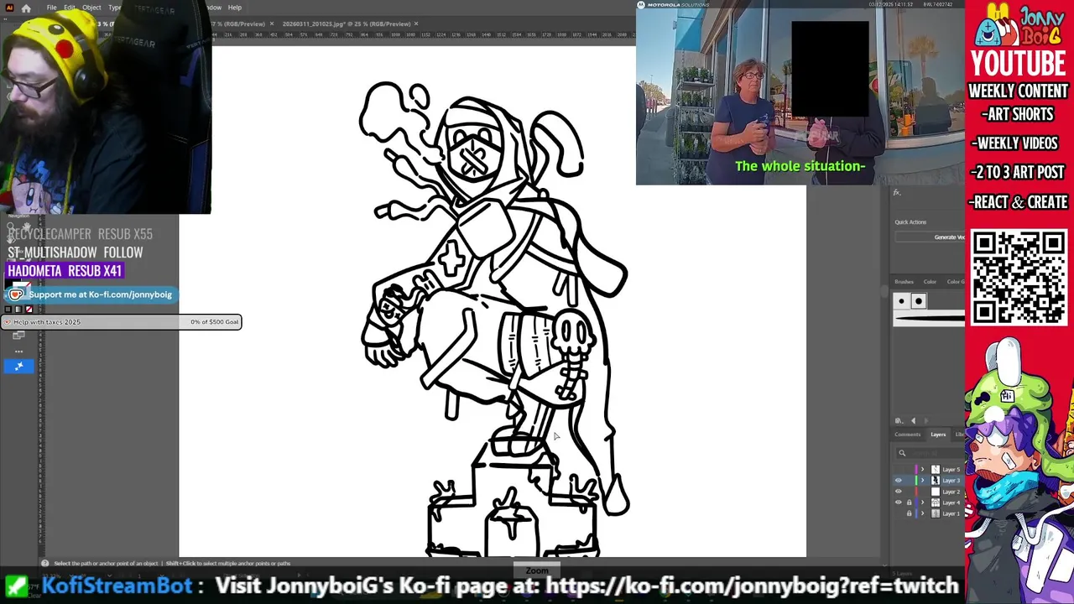Image resolution: width=1074 pixels, height=604 pixels.
Task: Click the Help with taxes 2025 goal bar
Action: coord(121,322)
